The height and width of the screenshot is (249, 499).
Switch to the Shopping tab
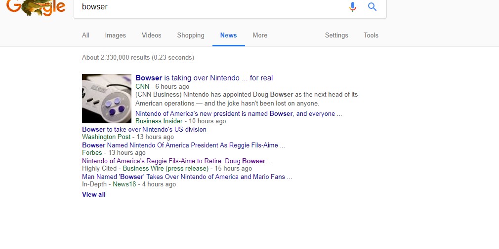coord(191,35)
